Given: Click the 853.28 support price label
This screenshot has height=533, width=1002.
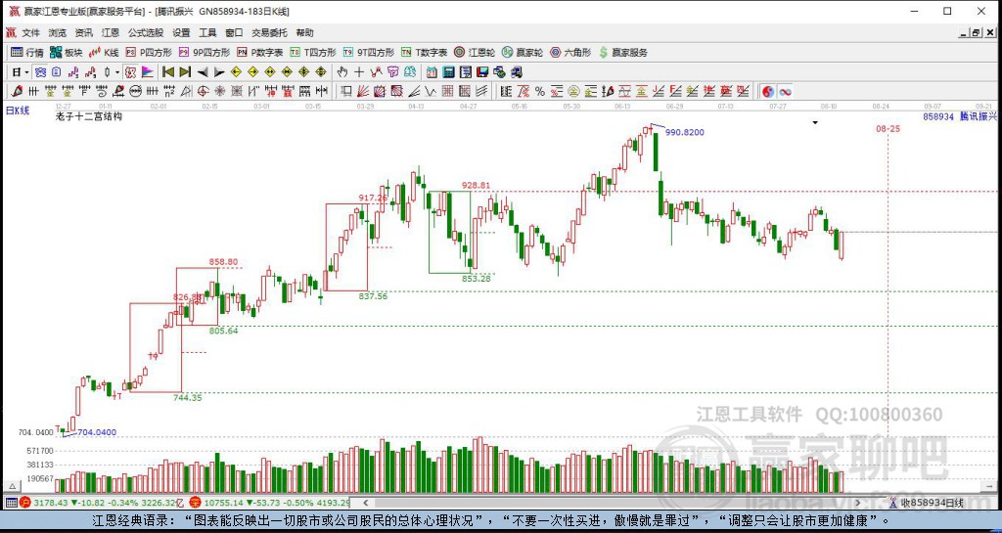Looking at the screenshot, I should 477,279.
